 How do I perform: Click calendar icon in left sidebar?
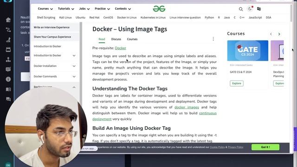click(8, 50)
